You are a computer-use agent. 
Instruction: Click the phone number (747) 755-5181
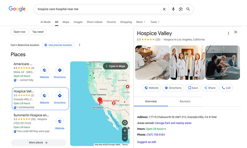(156, 135)
